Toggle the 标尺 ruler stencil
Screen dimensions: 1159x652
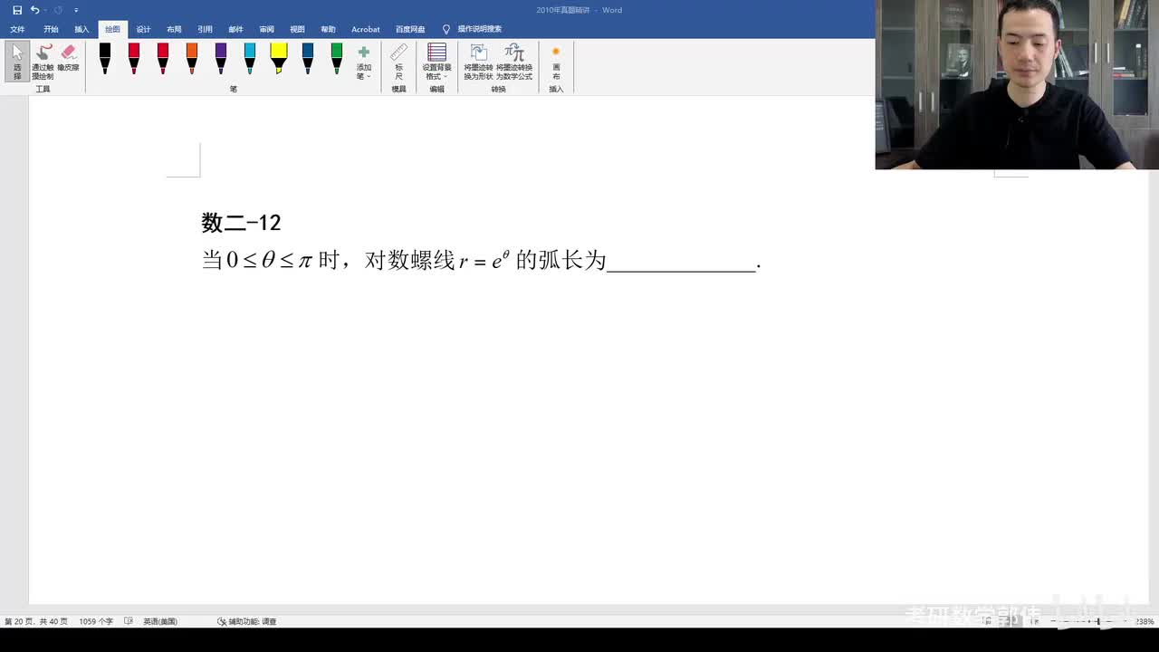[398, 62]
